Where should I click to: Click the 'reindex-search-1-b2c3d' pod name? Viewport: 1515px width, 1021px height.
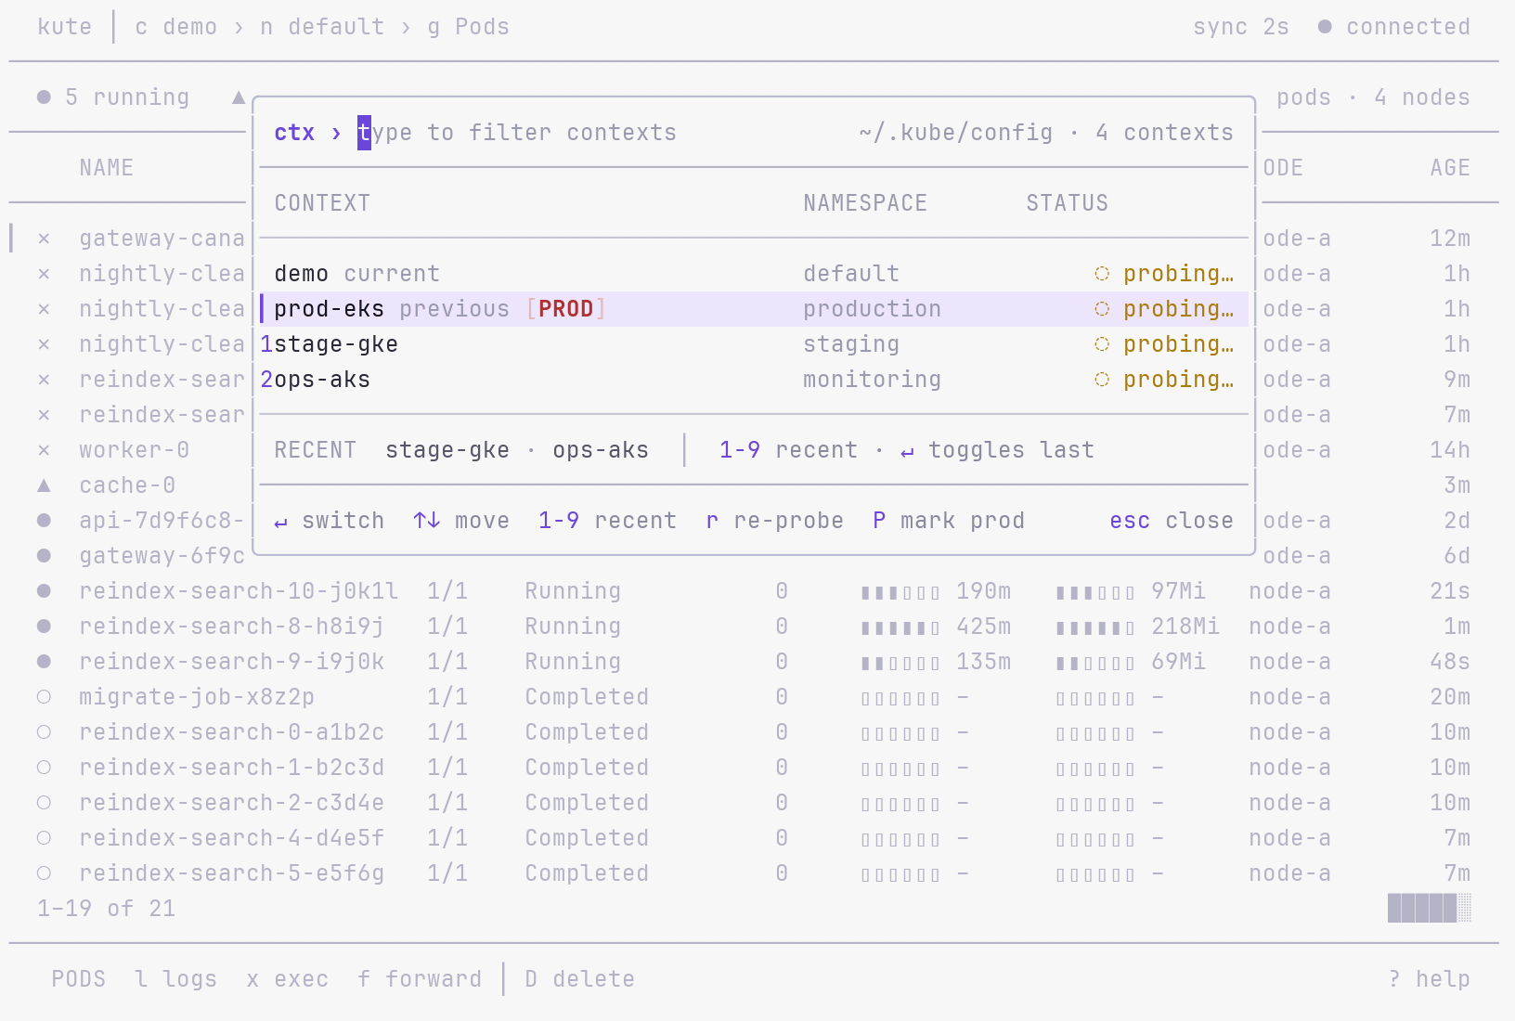(232, 768)
